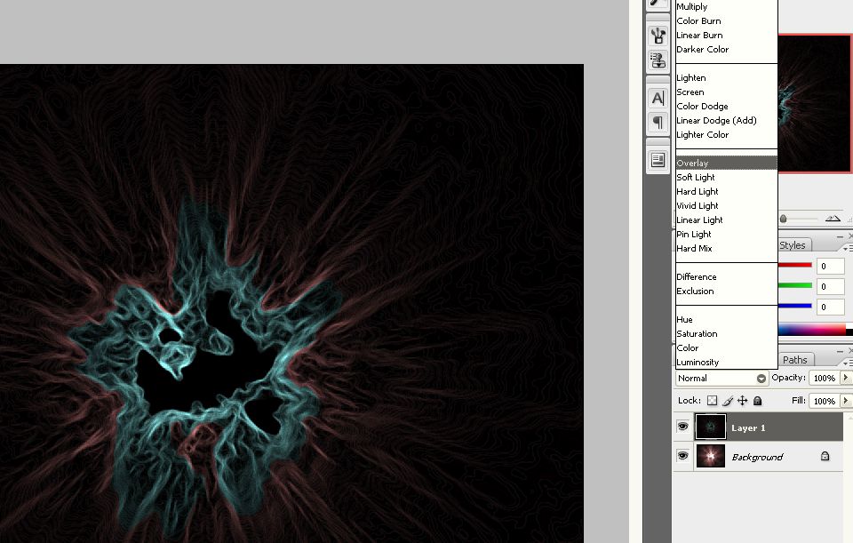Viewport: 853px width, 543px height.
Task: Toggle visibility of the Background layer
Action: pyautogui.click(x=682, y=456)
